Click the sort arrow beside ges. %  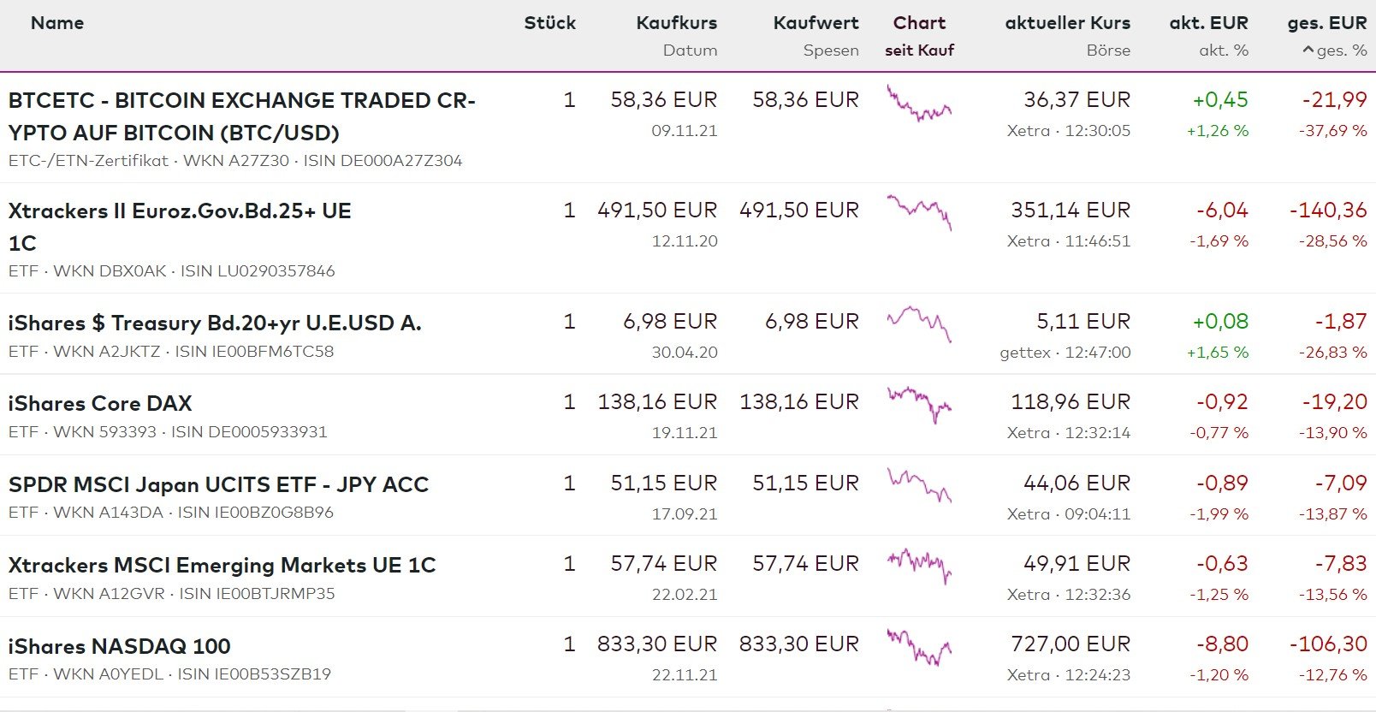point(1308,50)
